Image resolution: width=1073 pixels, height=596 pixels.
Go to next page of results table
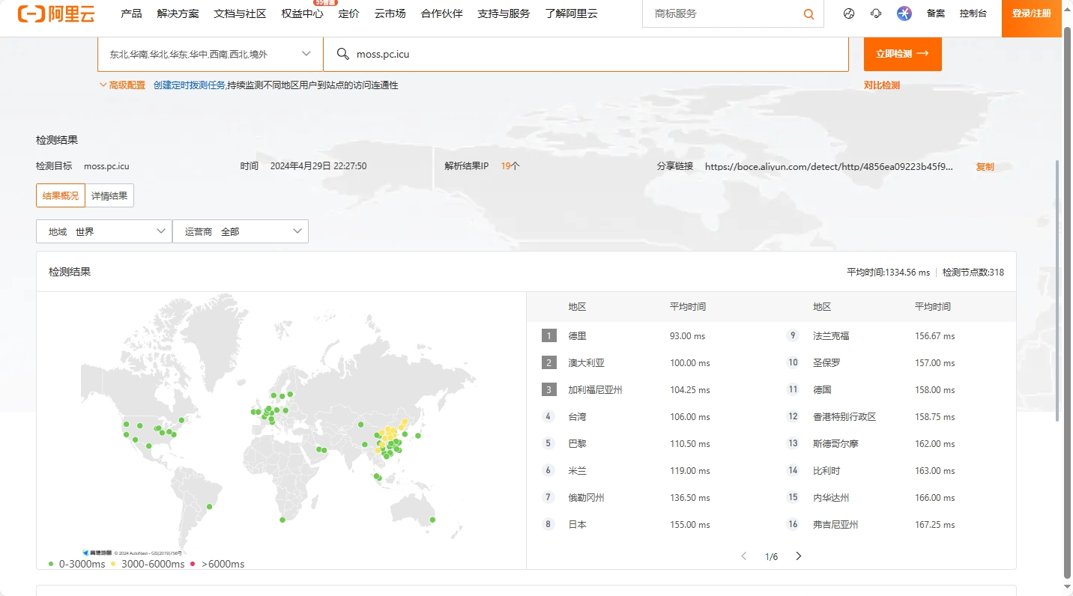(799, 556)
